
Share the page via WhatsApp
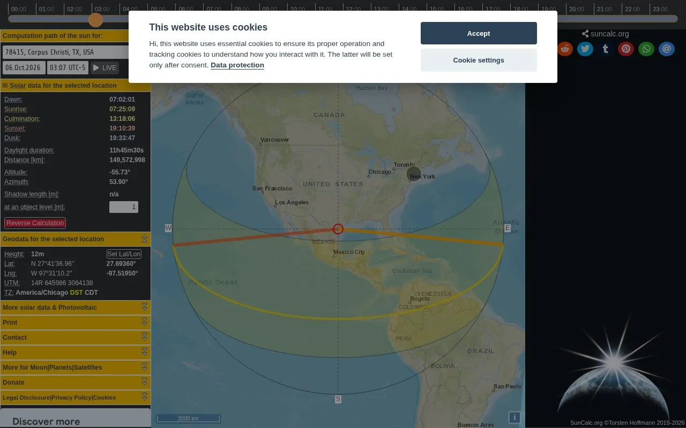(646, 49)
